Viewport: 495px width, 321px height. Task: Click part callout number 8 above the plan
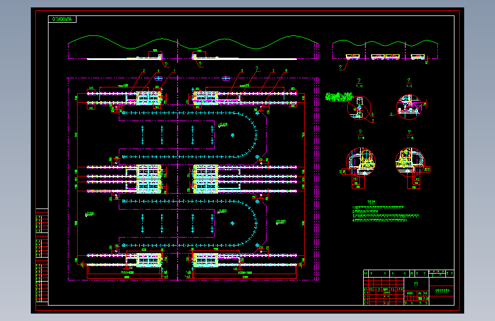click(287, 71)
